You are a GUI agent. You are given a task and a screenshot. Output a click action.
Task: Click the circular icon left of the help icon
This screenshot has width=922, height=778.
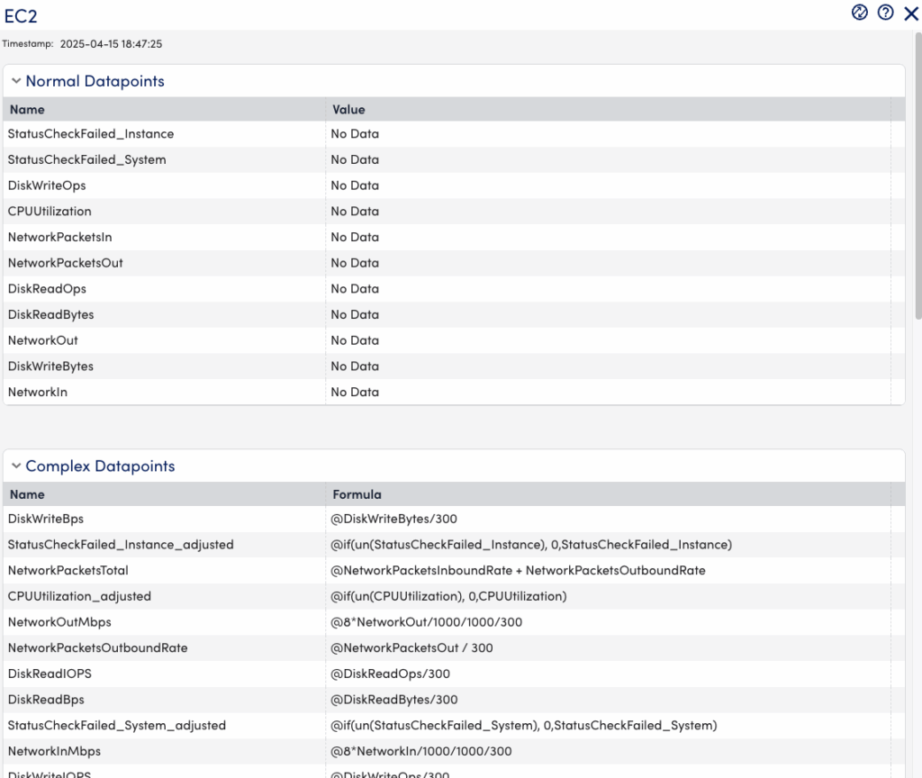click(x=860, y=13)
